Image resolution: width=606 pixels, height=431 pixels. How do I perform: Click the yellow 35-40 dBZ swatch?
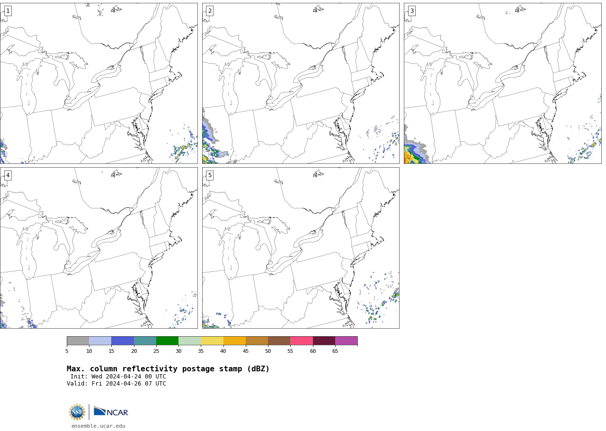click(212, 341)
